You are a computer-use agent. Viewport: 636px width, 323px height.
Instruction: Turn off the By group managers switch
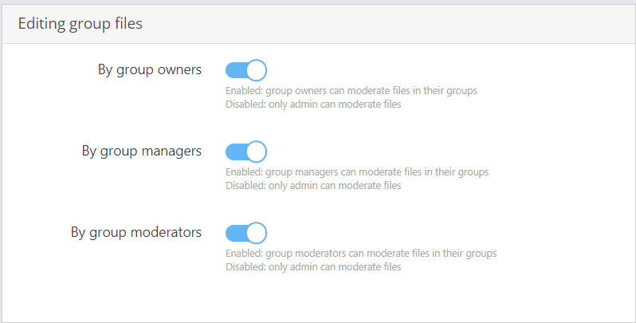[x=246, y=152]
